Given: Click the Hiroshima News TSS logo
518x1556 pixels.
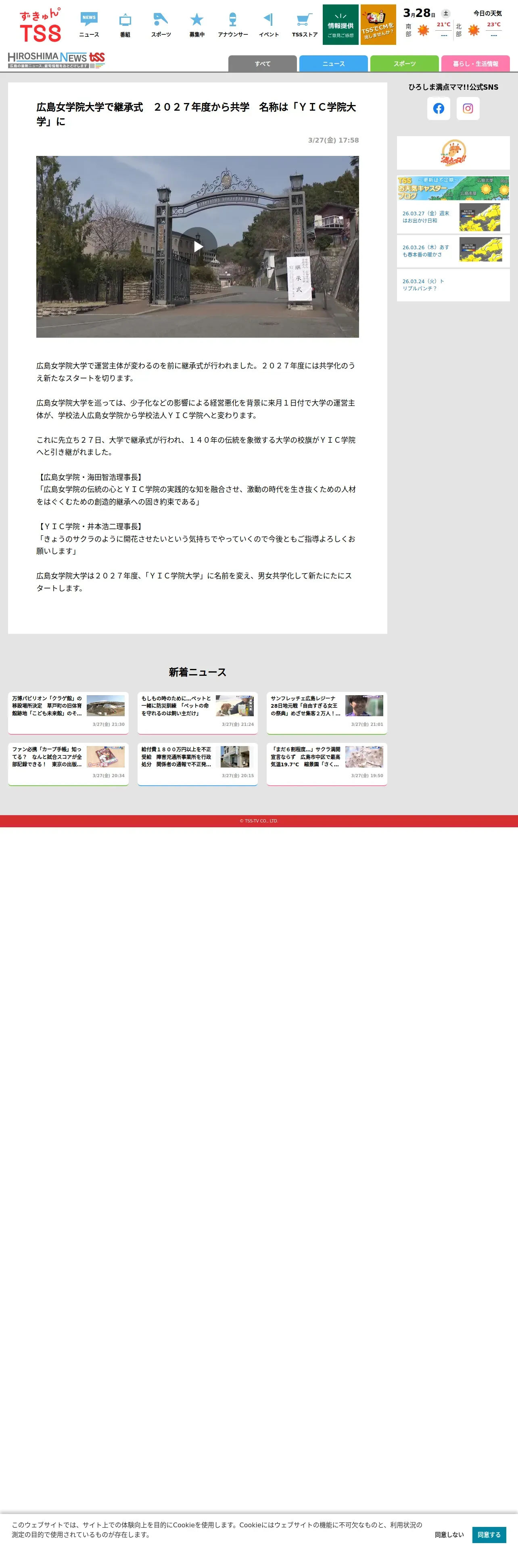Looking at the screenshot, I should 56,60.
